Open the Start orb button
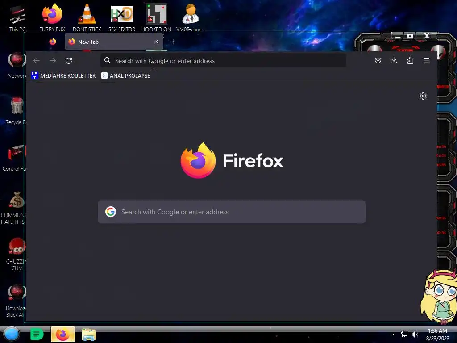457x343 pixels. 11,334
